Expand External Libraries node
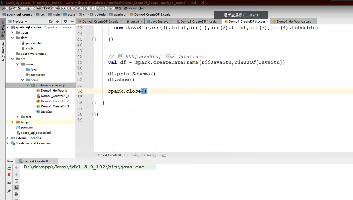The image size is (353, 200). tap(7, 138)
